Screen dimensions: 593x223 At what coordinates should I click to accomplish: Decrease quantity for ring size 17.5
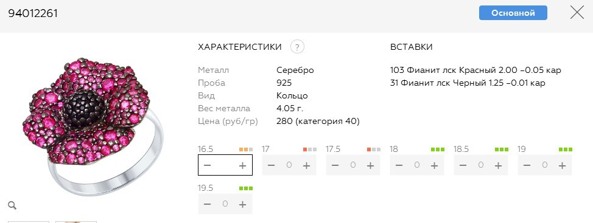335,165
